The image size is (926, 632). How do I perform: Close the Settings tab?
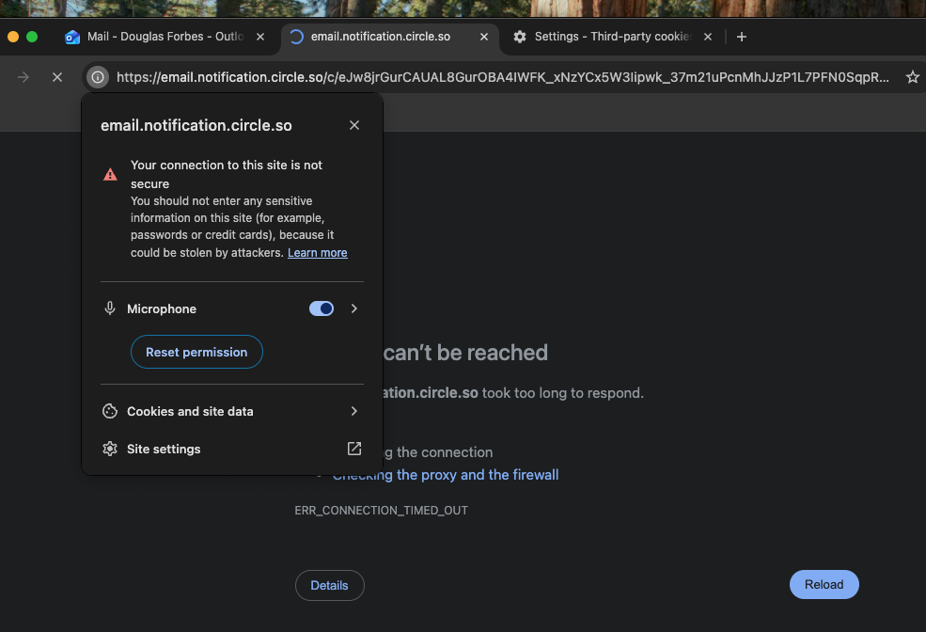point(708,37)
